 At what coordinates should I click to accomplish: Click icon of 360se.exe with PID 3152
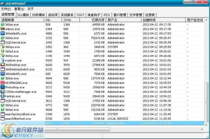(x=3, y=38)
